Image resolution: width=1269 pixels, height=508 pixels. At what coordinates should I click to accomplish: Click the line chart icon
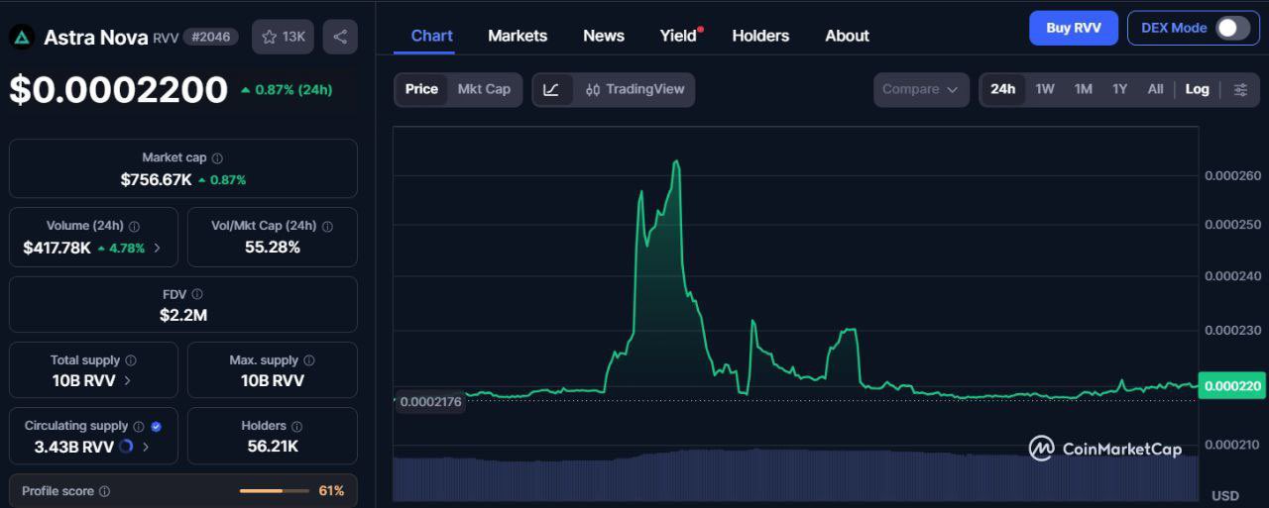pyautogui.click(x=551, y=89)
